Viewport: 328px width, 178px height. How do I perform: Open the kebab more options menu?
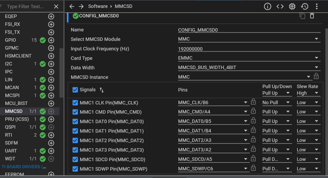click(x=317, y=6)
